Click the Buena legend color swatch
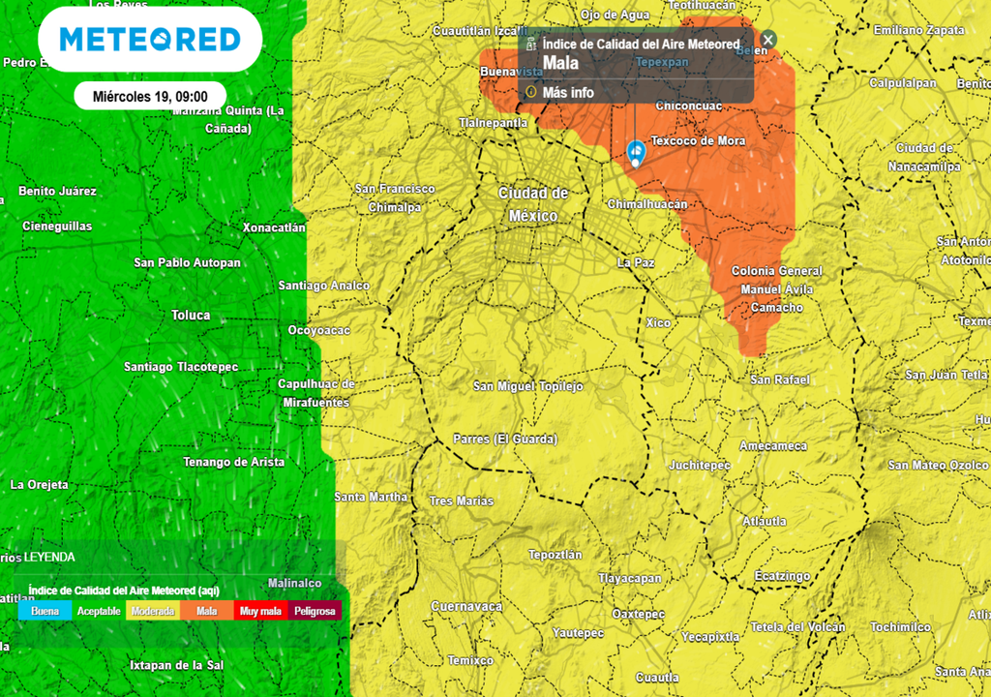This screenshot has width=991, height=697. (45, 611)
